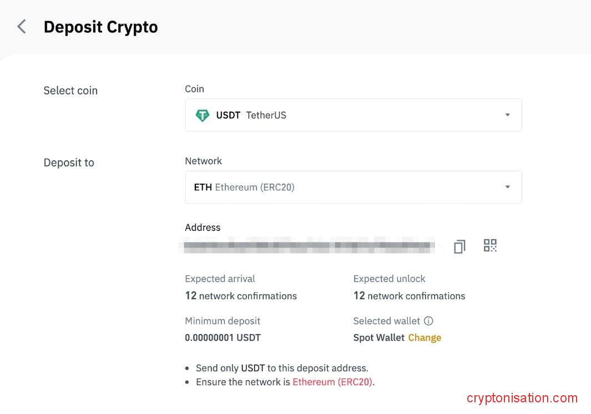Click the red Ethereum (ERC20) link
Screen dimensions: 591x414
(332, 382)
